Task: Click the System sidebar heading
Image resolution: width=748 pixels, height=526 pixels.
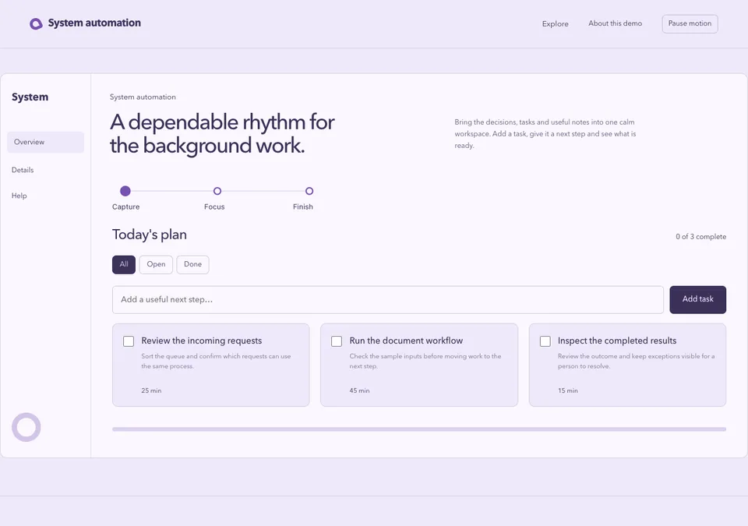Action: [x=30, y=97]
